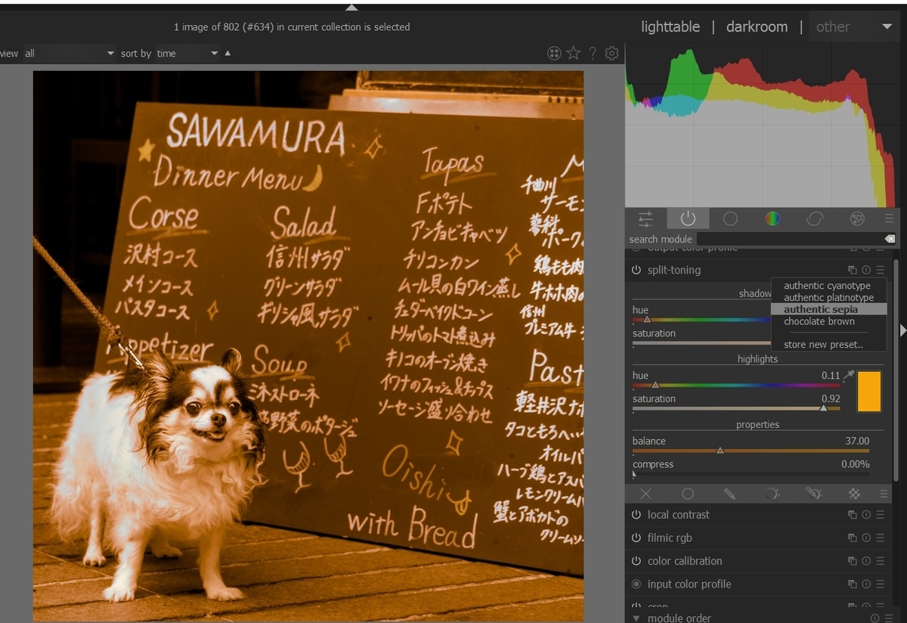Show active modules group tab

coord(688,219)
